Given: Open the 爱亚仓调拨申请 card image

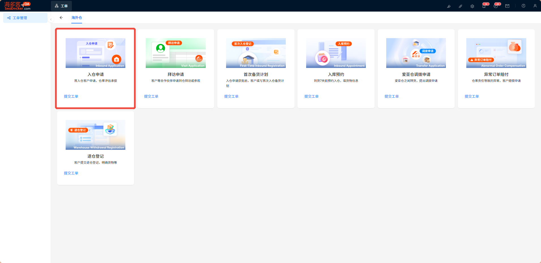Looking at the screenshot, I should click(x=416, y=53).
